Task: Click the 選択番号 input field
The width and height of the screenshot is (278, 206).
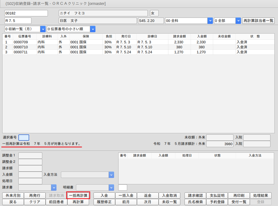Action: (24, 138)
